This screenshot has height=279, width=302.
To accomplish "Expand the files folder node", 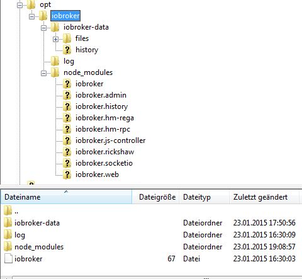I will tap(55, 39).
